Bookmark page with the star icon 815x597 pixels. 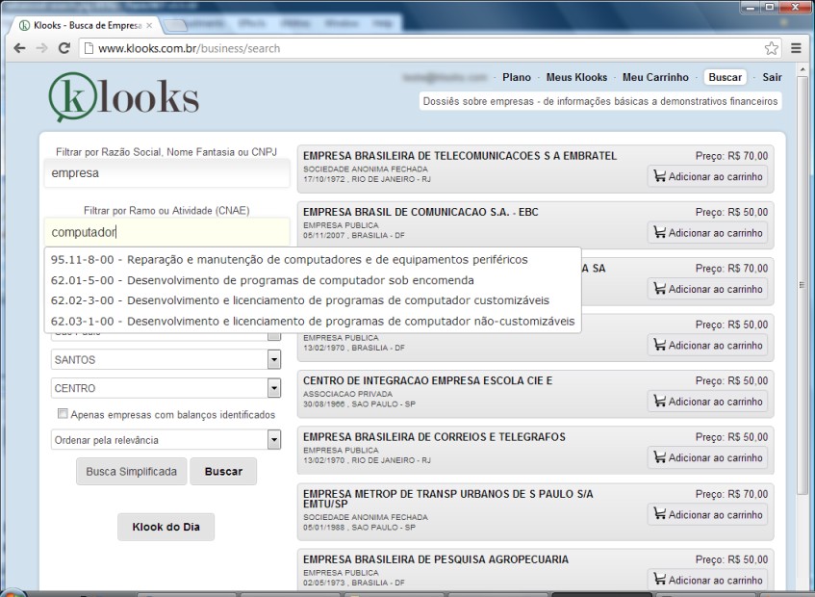[x=771, y=48]
